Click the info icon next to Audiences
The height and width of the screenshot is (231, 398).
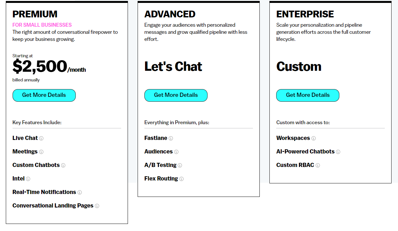[176, 152]
